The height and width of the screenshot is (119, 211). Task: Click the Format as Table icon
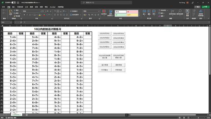click(x=111, y=12)
